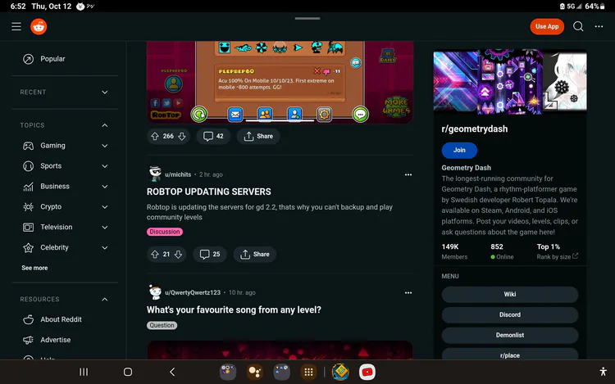Collapse the RESOURCES section
The width and height of the screenshot is (615, 384).
105,300
